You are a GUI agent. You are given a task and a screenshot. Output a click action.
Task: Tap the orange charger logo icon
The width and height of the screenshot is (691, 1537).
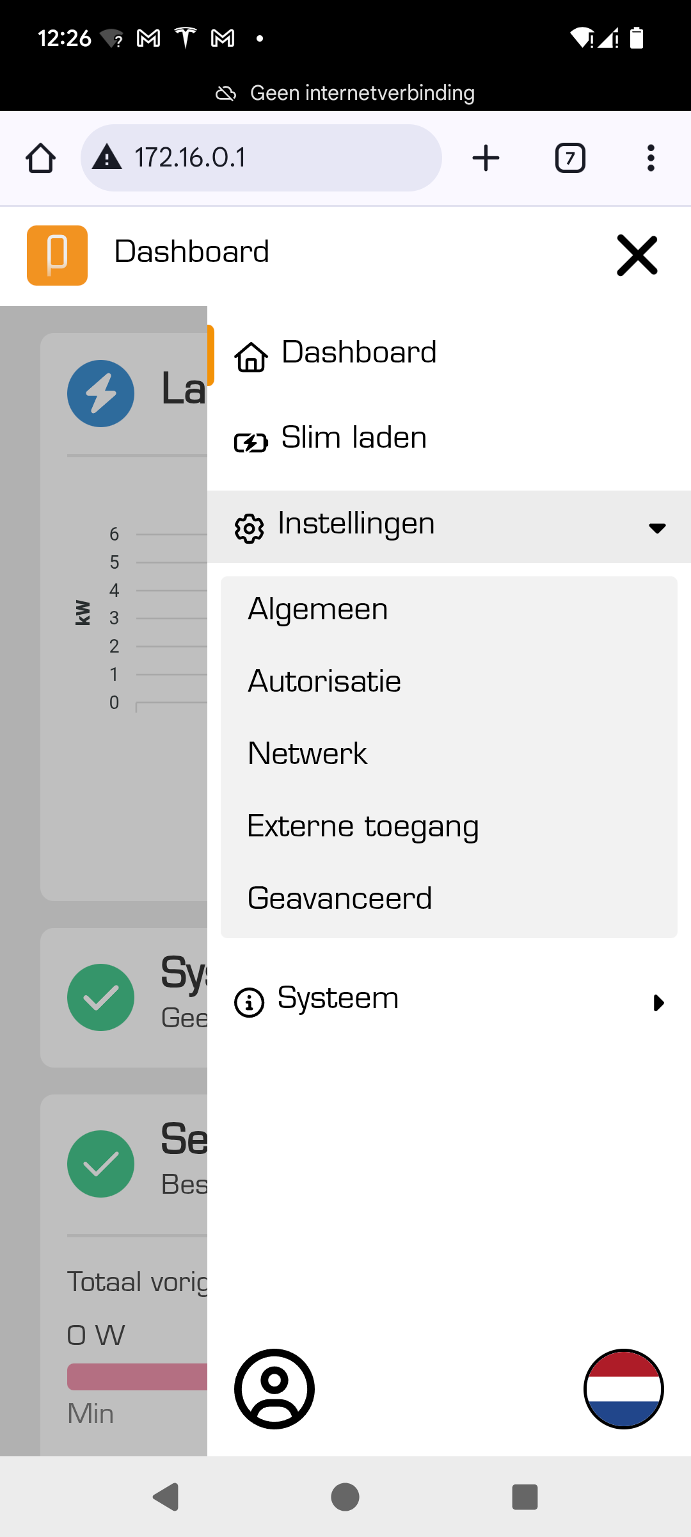click(x=57, y=255)
